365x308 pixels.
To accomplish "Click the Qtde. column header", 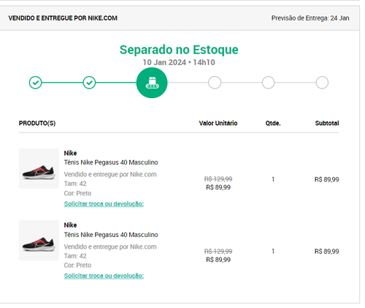I will tap(273, 123).
